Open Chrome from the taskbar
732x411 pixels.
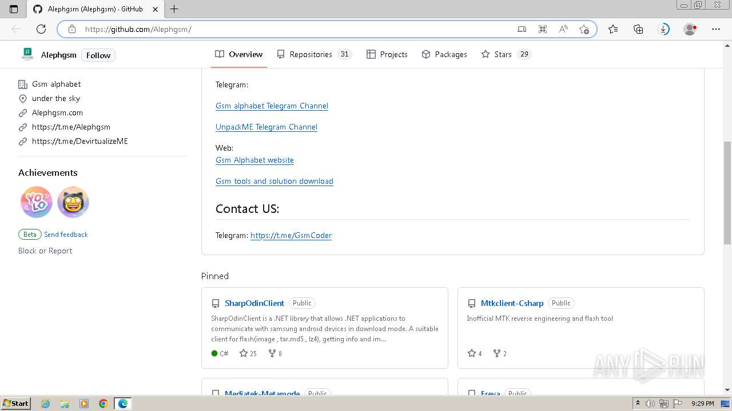(x=104, y=404)
